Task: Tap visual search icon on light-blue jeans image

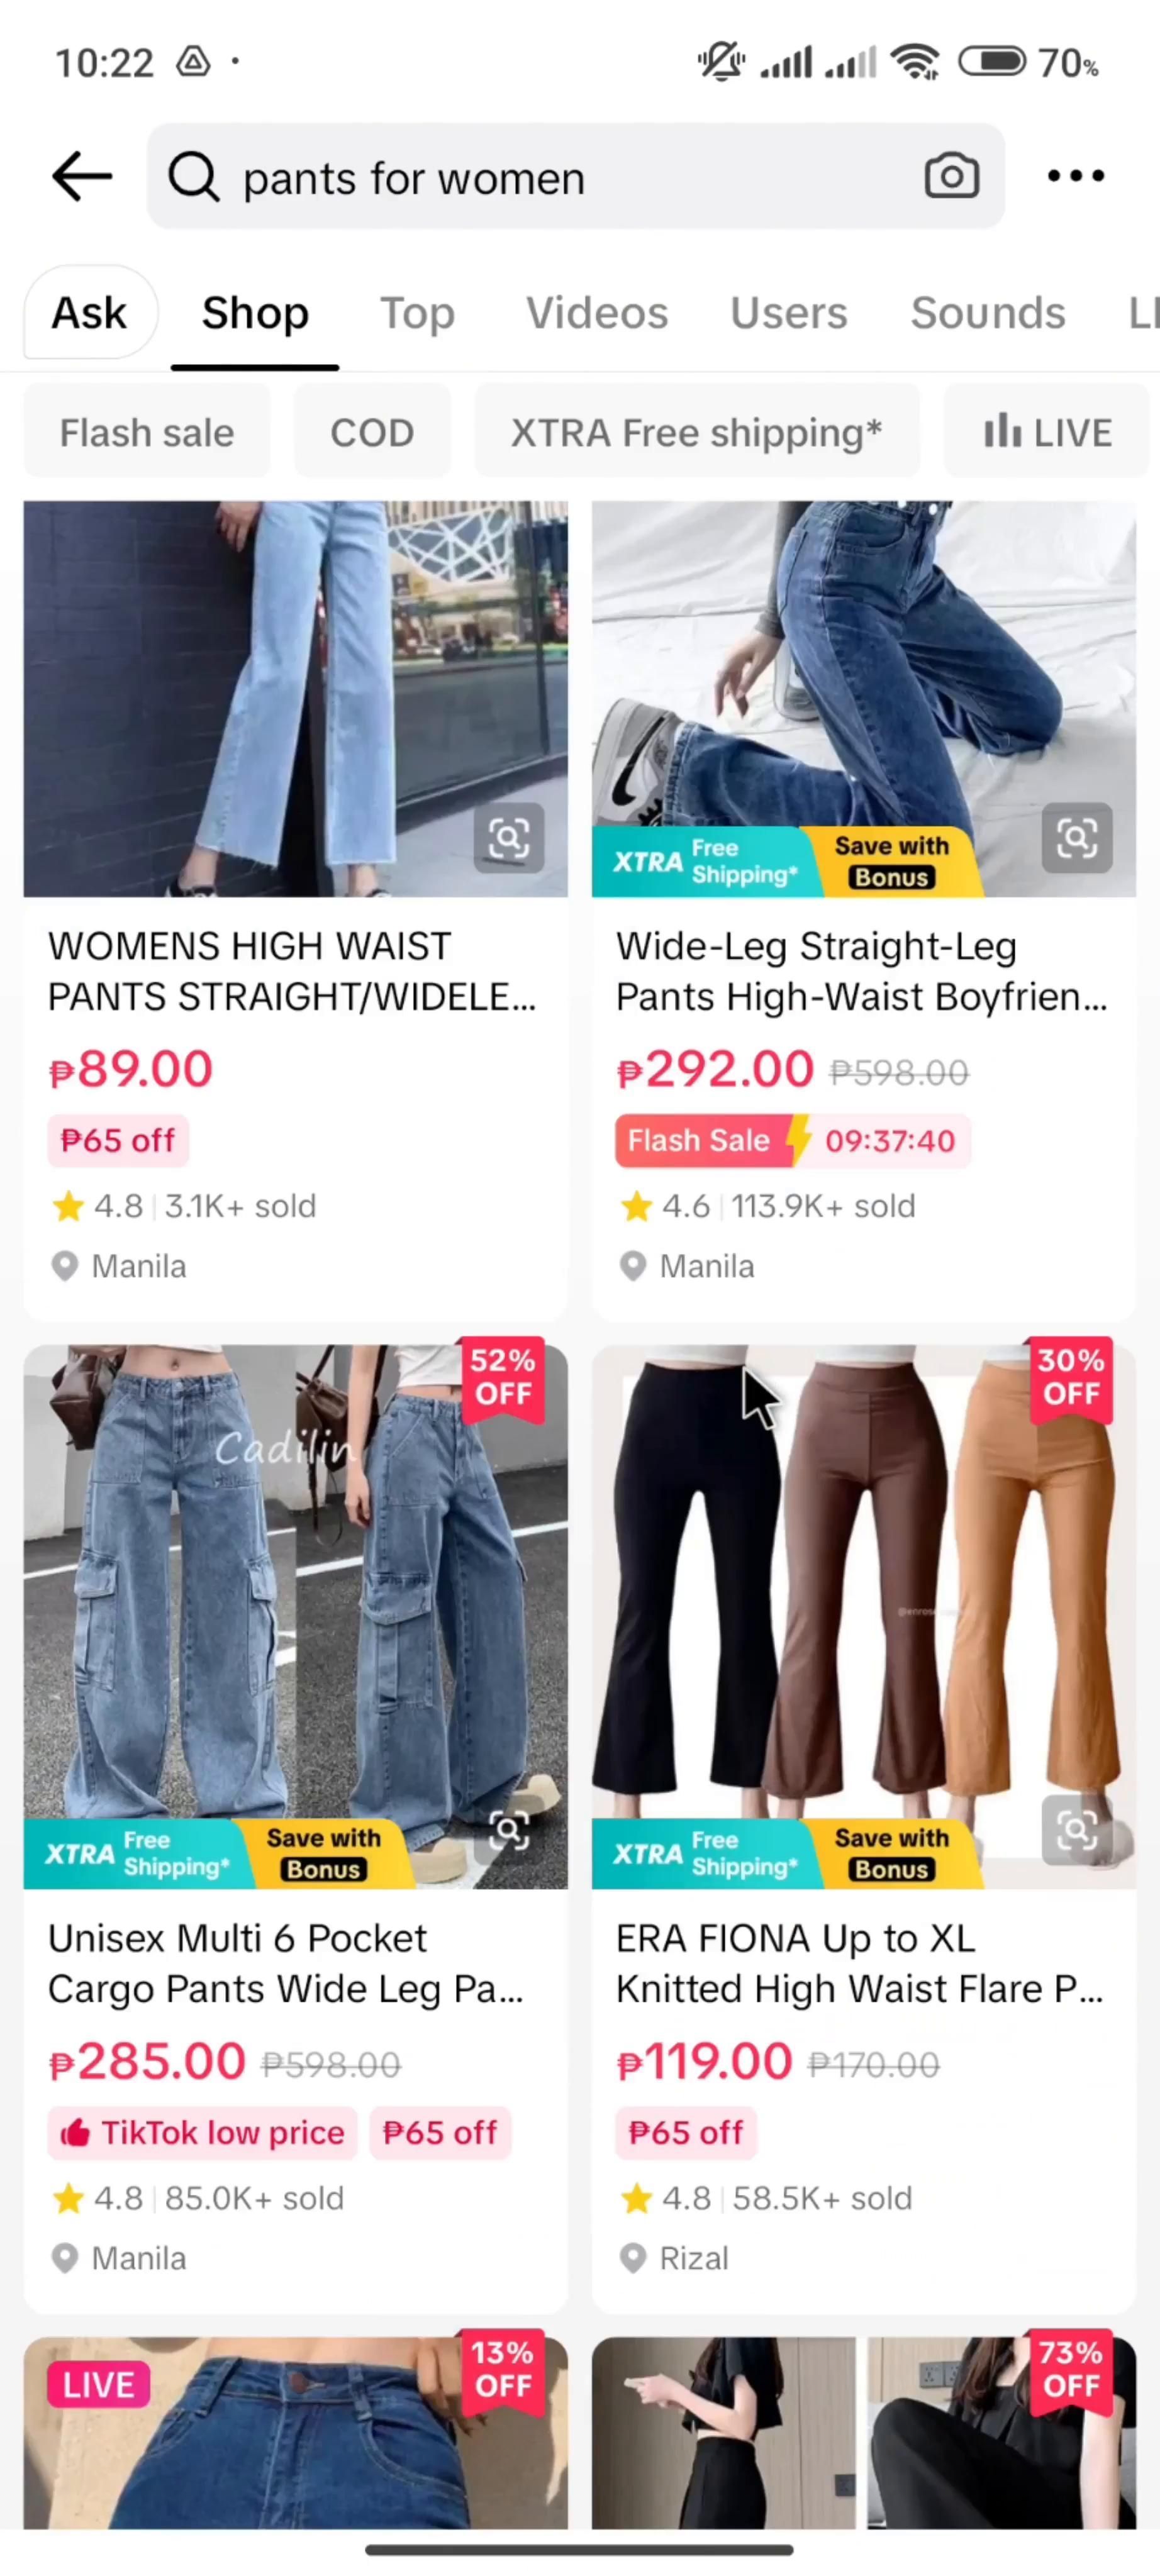Action: coord(509,837)
